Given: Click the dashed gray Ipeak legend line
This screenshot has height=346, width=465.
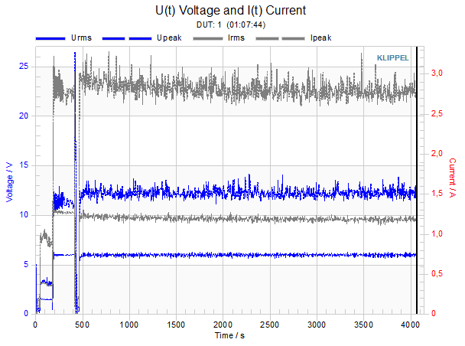Looking at the screenshot, I should coord(280,38).
